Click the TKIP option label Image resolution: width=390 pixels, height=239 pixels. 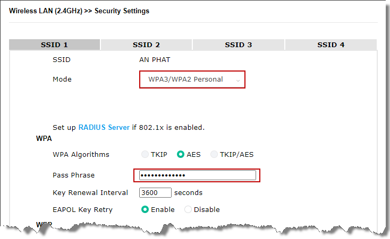[159, 154]
